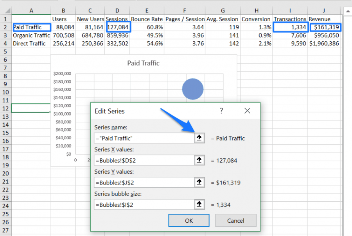Open the Edit Series help question mark
This screenshot has width=352, height=236.
pos(221,111)
